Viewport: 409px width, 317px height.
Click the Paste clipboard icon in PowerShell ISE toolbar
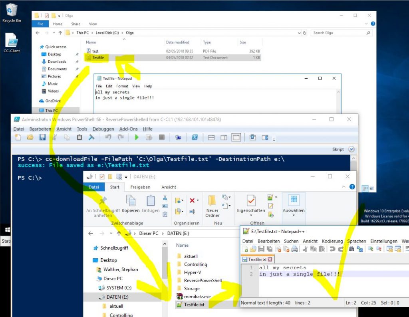pyautogui.click(x=79, y=137)
